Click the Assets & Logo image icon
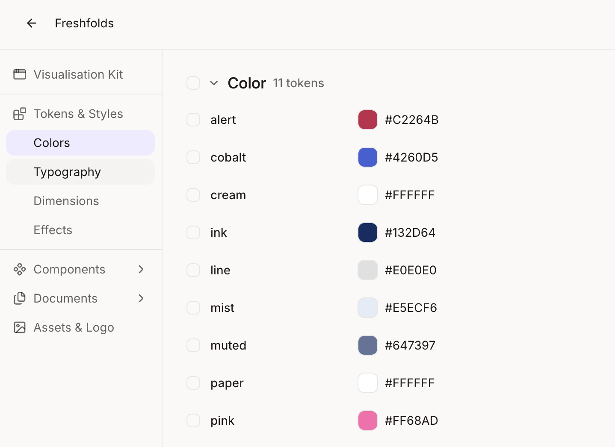The height and width of the screenshot is (447, 615). click(x=20, y=327)
